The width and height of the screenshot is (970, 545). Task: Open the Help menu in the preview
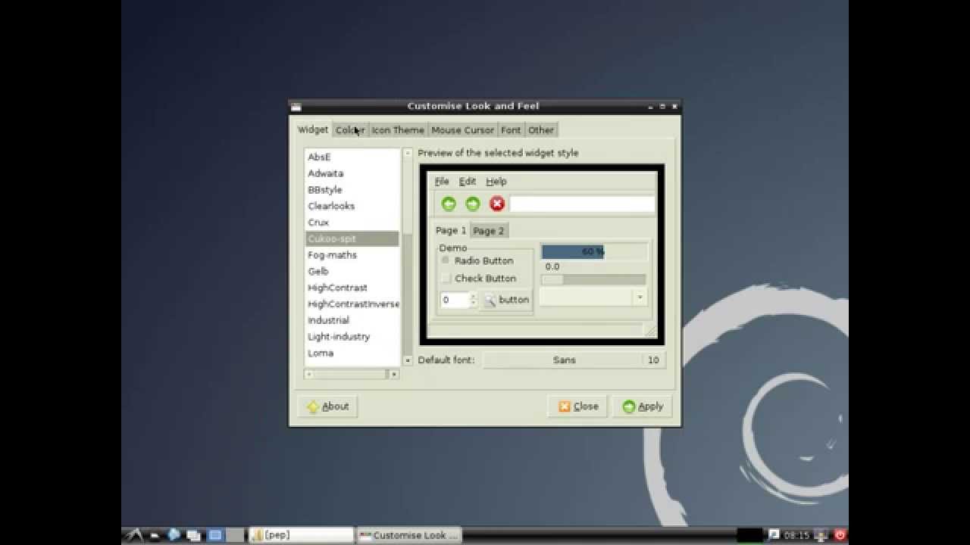click(x=496, y=182)
